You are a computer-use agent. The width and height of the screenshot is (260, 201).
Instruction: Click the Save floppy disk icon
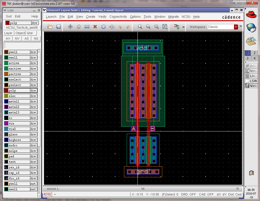coord(58,27)
